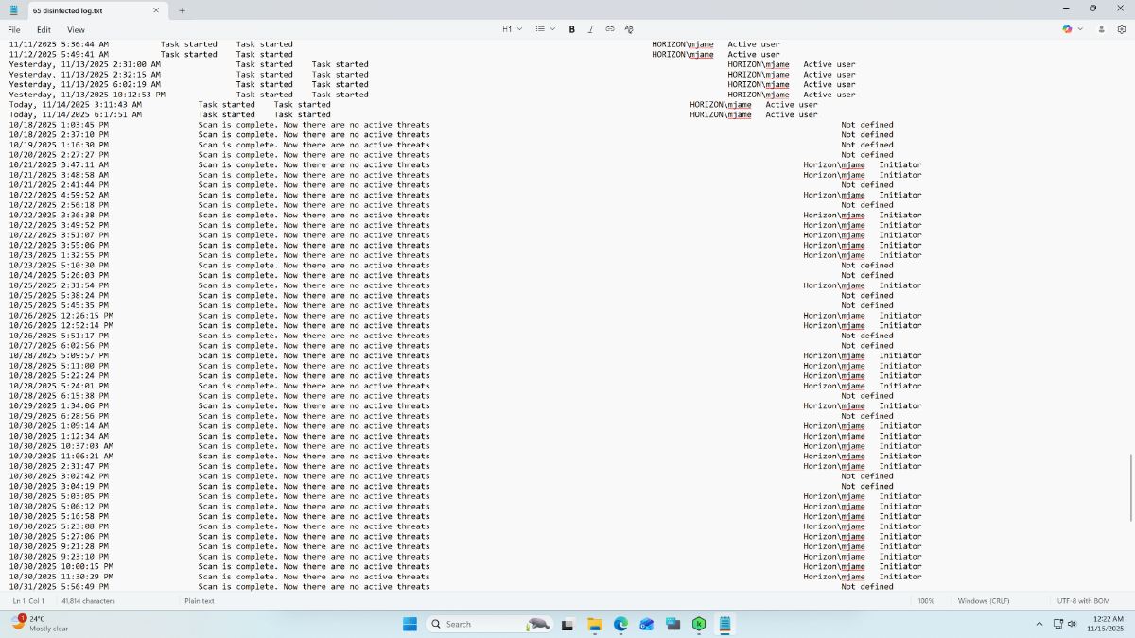1135x638 pixels.
Task: Toggle bold formatting in Notepad toolbar
Action: (571, 29)
